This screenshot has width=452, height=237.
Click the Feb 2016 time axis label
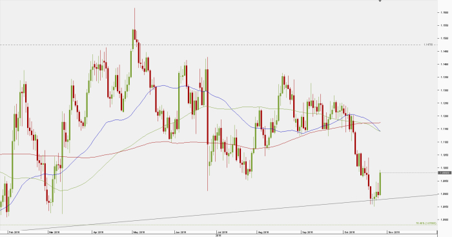[14, 232]
